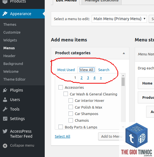Go to category page 2

click(82, 78)
